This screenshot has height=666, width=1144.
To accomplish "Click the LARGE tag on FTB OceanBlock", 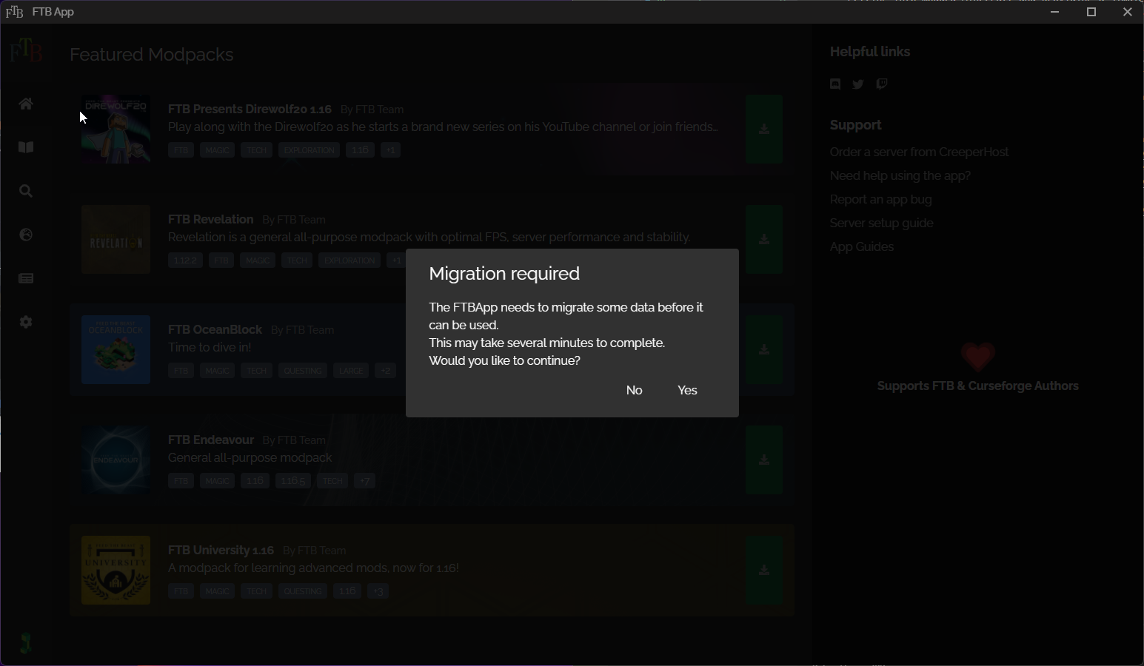I will 351,371.
